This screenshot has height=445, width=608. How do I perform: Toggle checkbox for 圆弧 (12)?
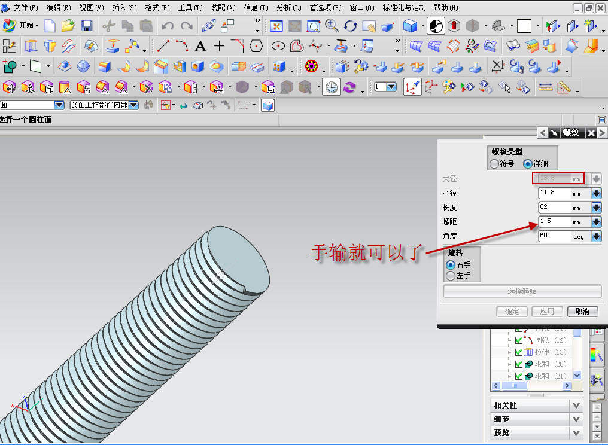point(518,340)
